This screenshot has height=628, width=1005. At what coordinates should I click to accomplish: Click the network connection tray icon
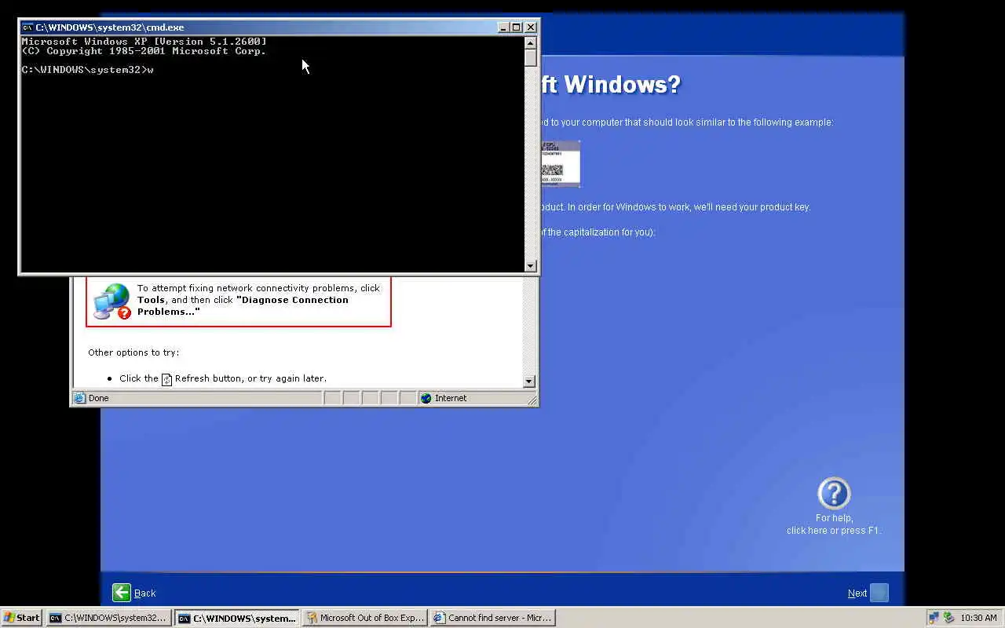pos(934,618)
